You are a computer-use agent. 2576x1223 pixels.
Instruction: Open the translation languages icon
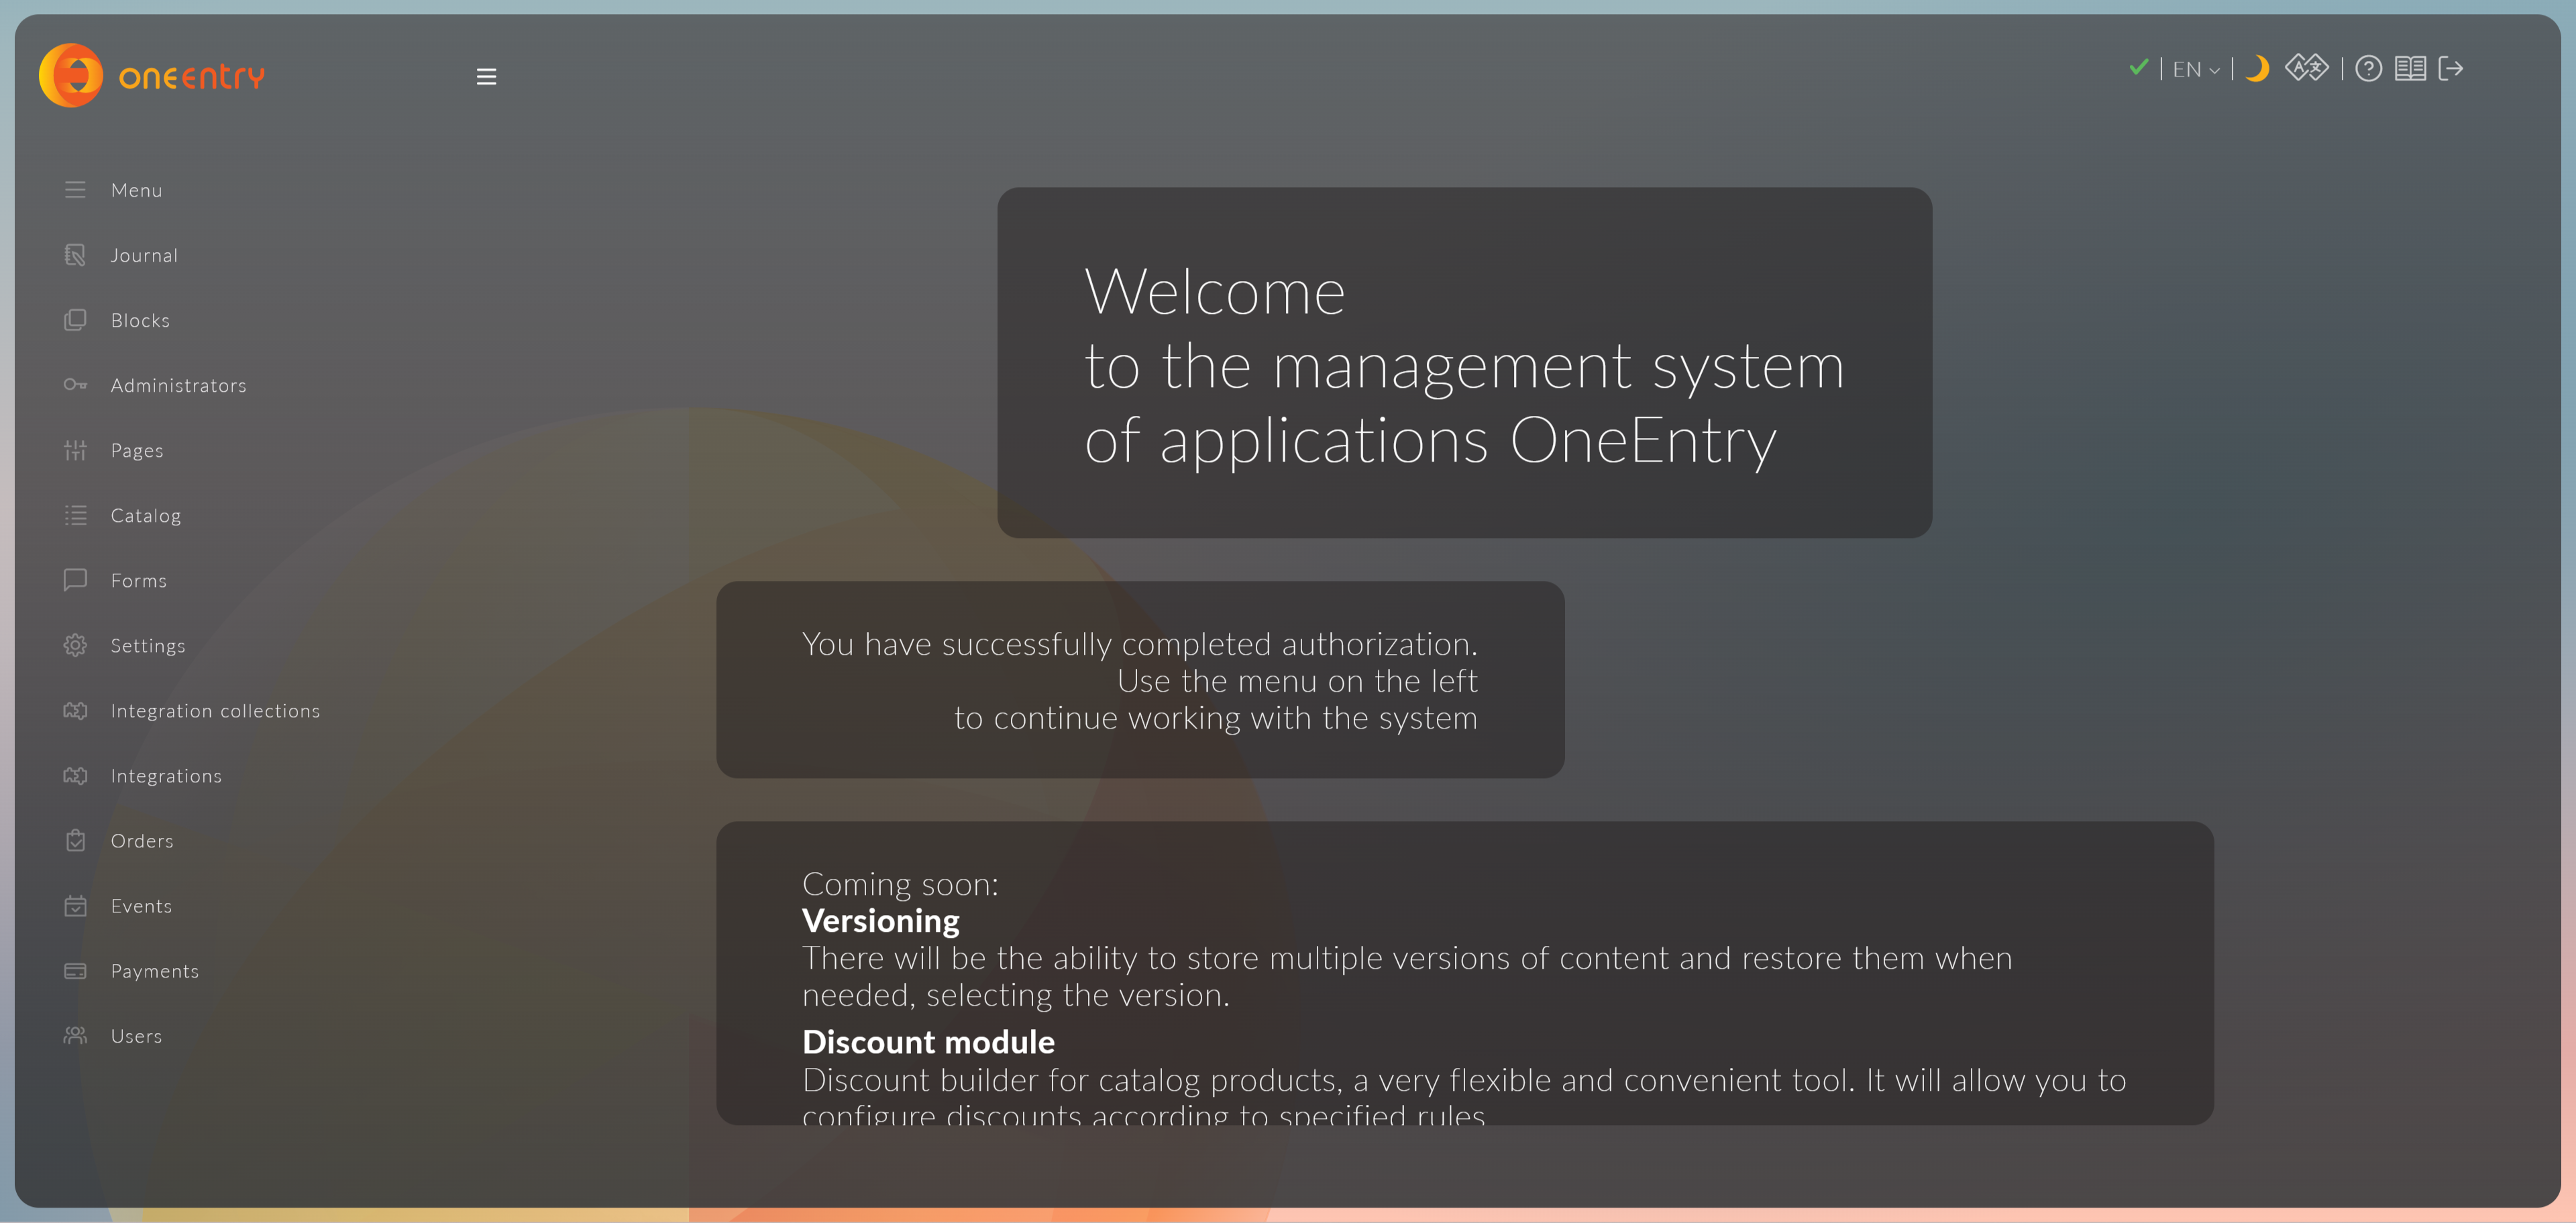[x=2307, y=68]
